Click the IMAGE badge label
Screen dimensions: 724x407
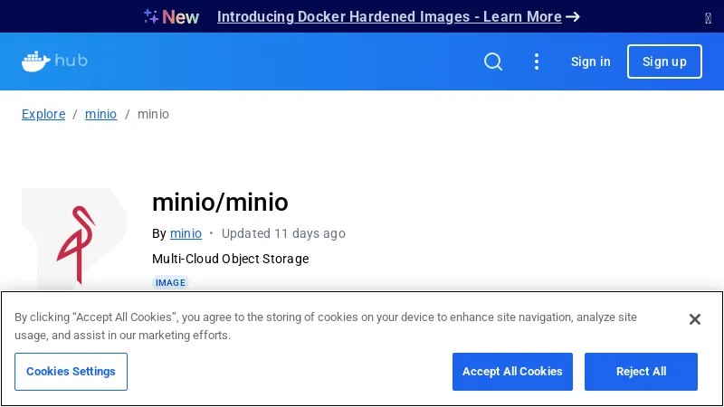click(x=170, y=282)
